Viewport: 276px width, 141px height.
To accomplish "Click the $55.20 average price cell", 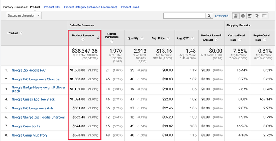I will [167, 117].
